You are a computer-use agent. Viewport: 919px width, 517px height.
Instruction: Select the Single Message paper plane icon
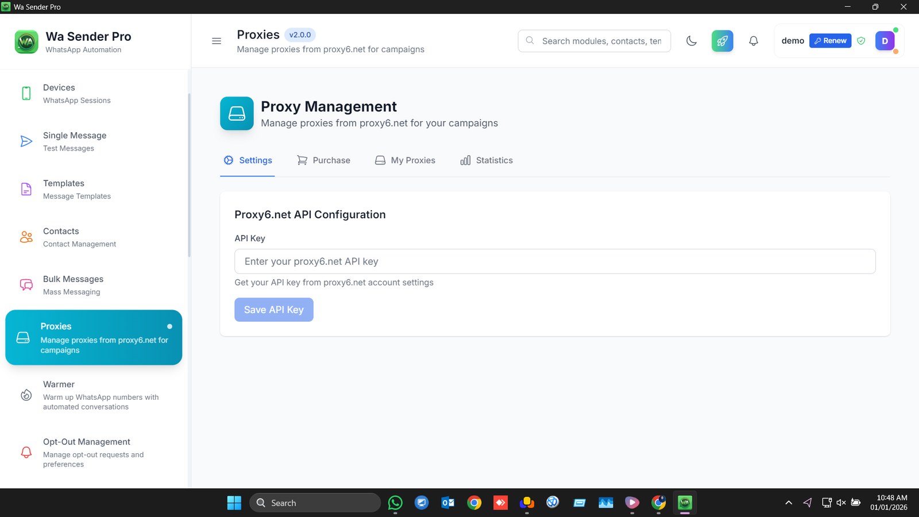click(26, 141)
